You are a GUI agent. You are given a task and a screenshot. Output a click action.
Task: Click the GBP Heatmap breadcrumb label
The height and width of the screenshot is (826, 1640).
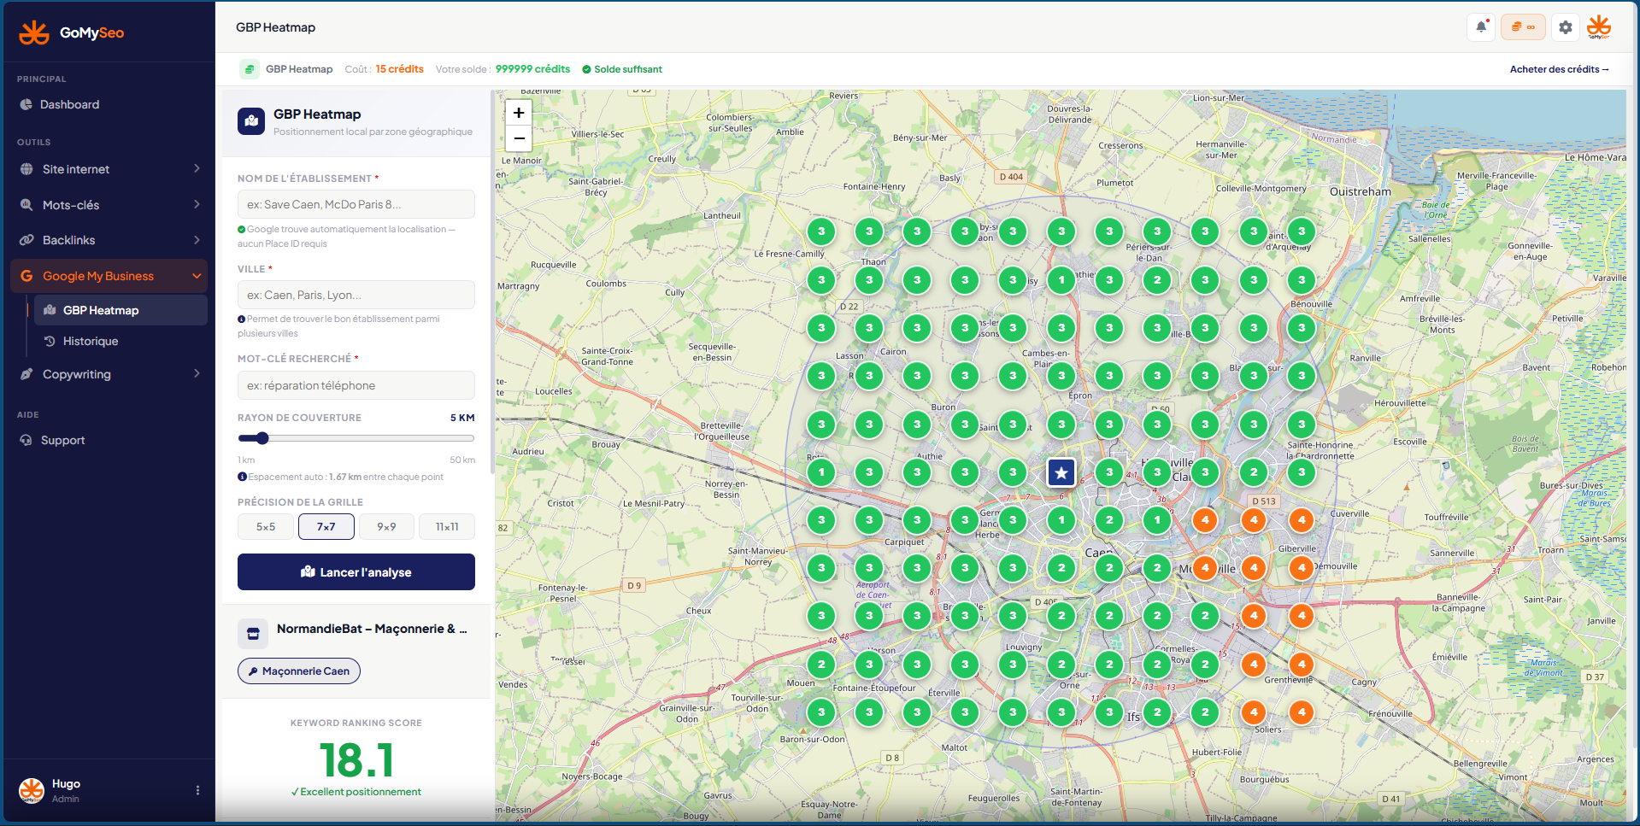pyautogui.click(x=299, y=69)
